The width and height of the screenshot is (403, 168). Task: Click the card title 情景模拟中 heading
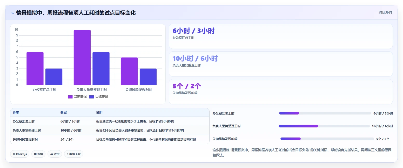pyautogui.click(x=76, y=13)
